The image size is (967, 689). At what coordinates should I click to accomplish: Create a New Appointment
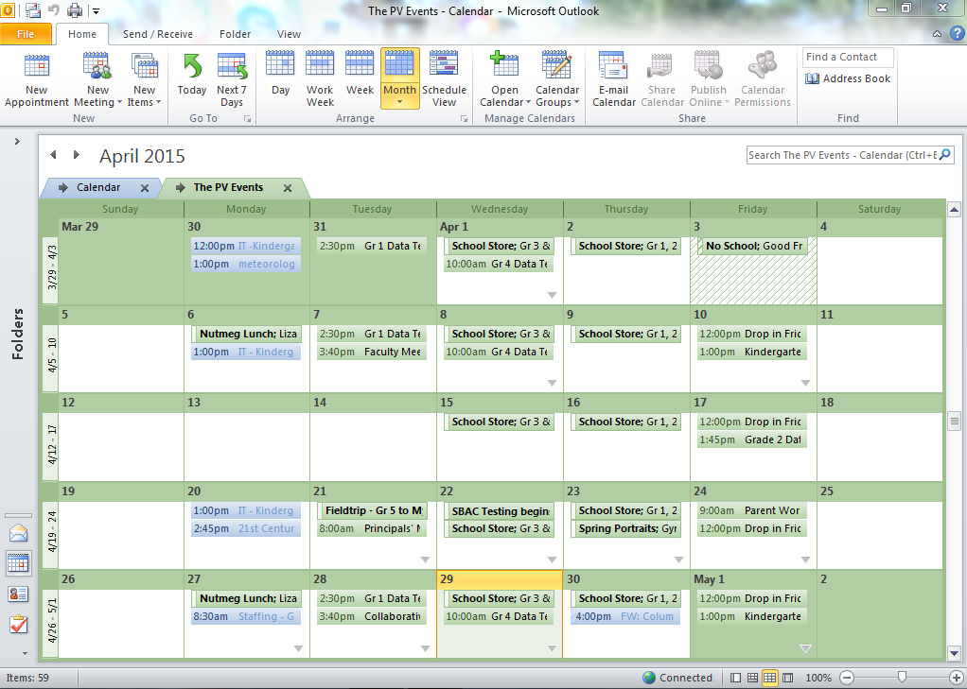tap(36, 80)
